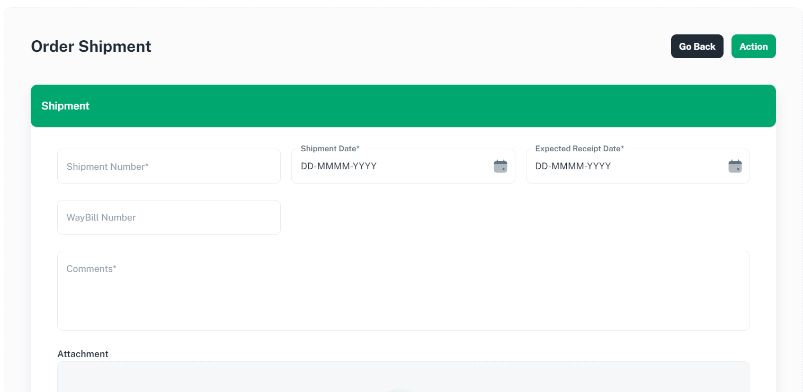Click the Order Shipment page title
Screen dimensions: 803x392
pos(91,47)
